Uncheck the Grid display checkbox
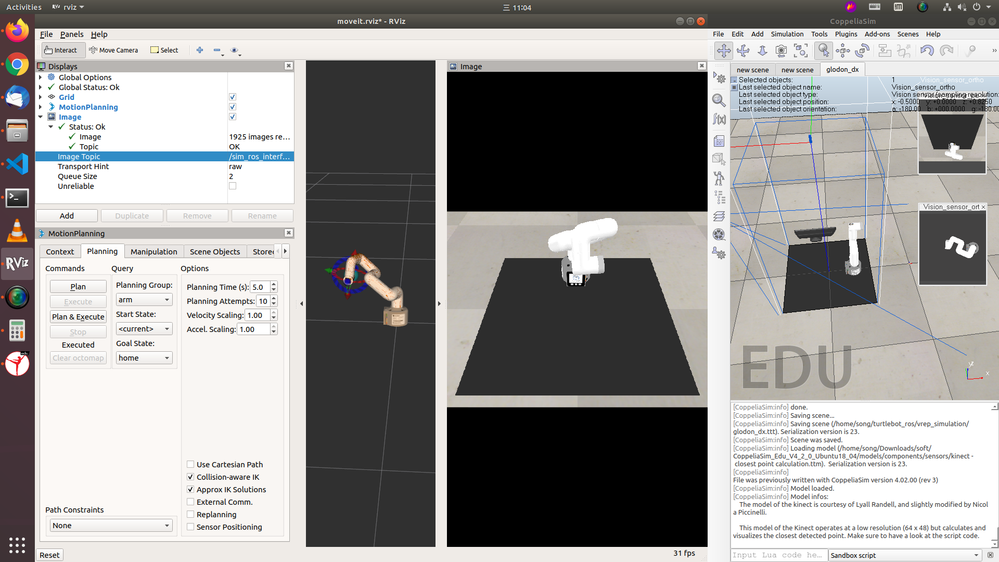Screen dimensions: 999x562 click(x=233, y=97)
